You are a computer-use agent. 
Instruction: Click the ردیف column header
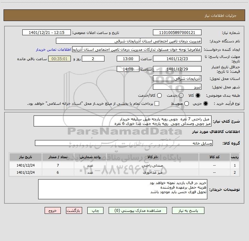235,157
